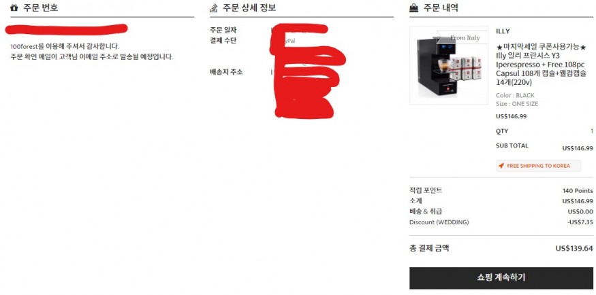Select the 주문 내역 section heading
The height and width of the screenshot is (295, 596).
point(441,7)
